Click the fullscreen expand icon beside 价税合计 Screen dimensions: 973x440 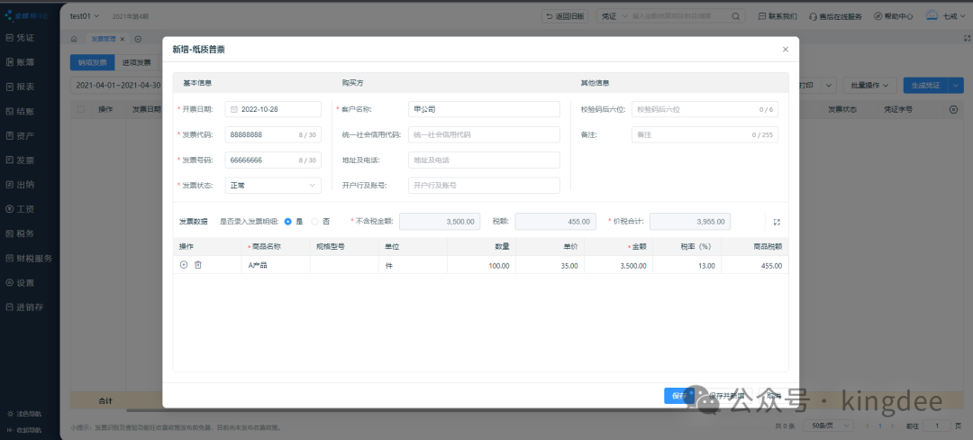pos(777,222)
